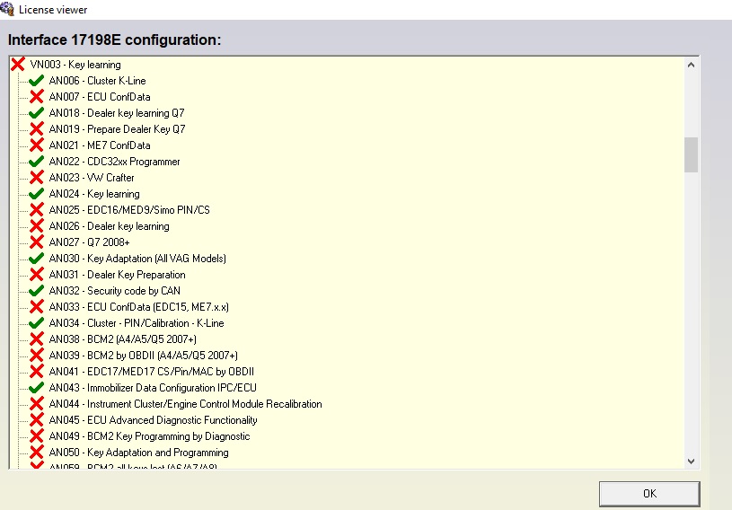This screenshot has height=510, width=732.
Task: Click green check beside AN022 CDC32xx Programmer
Action: 37,162
